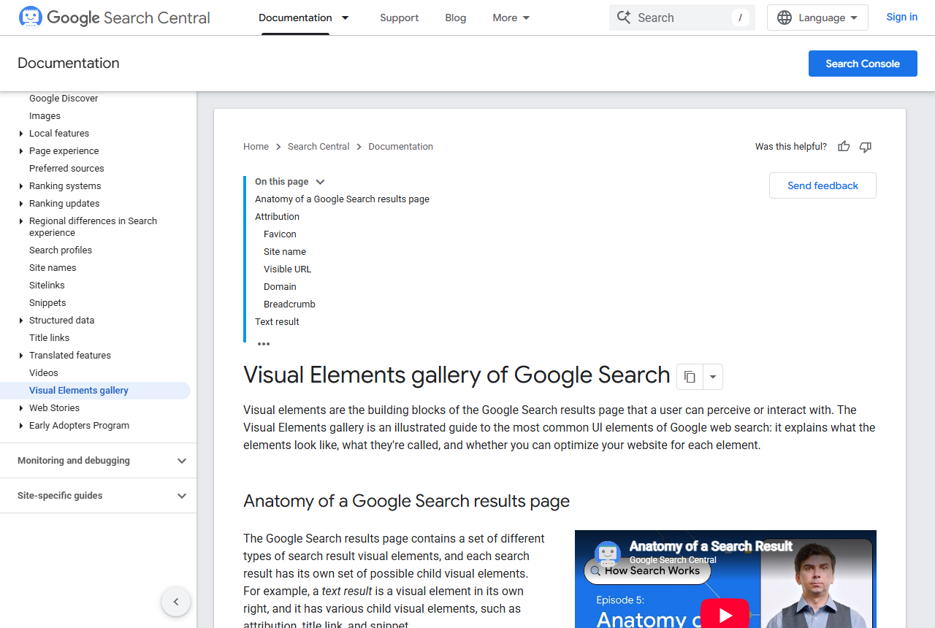This screenshot has width=935, height=628.
Task: Click the Google Search Central logo
Action: coord(115,18)
